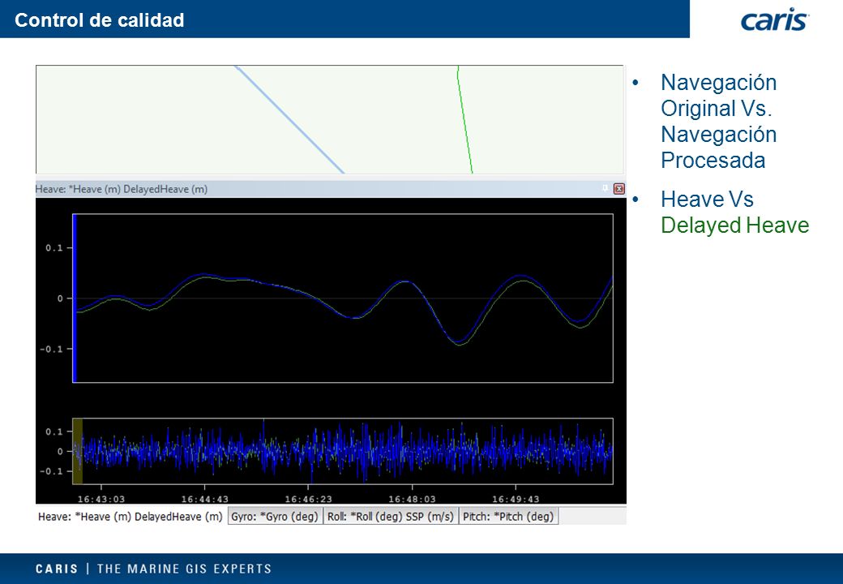Click the Delayed Heave green text
The height and width of the screenshot is (584, 843).
pos(734,225)
